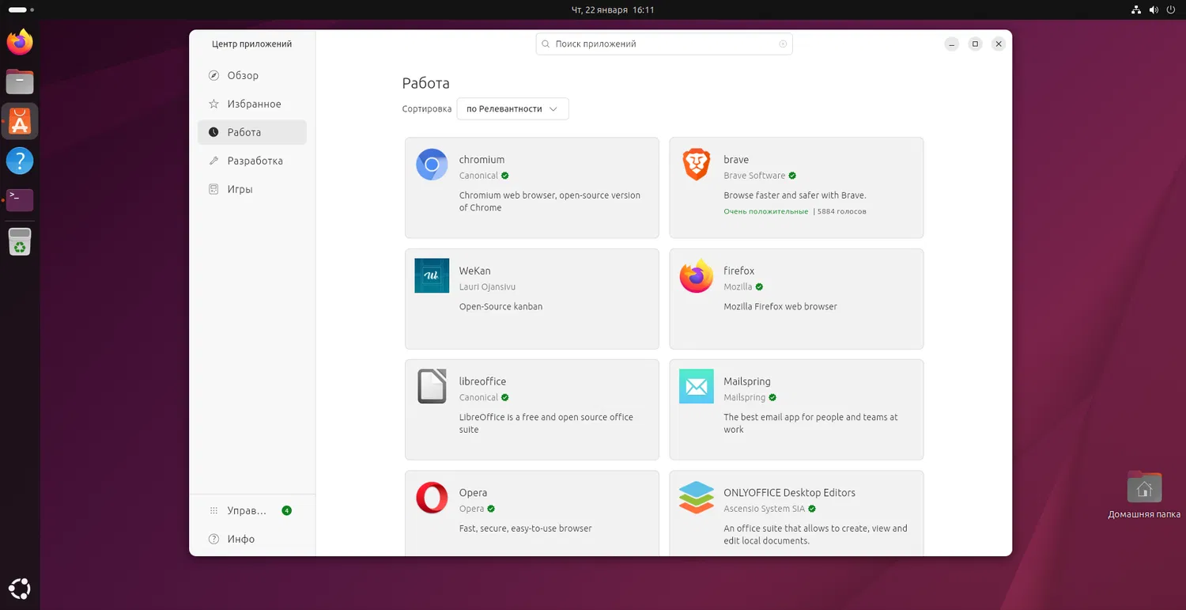The height and width of the screenshot is (610, 1186).
Task: Click the tools icon beside Разработка
Action: click(x=213, y=161)
